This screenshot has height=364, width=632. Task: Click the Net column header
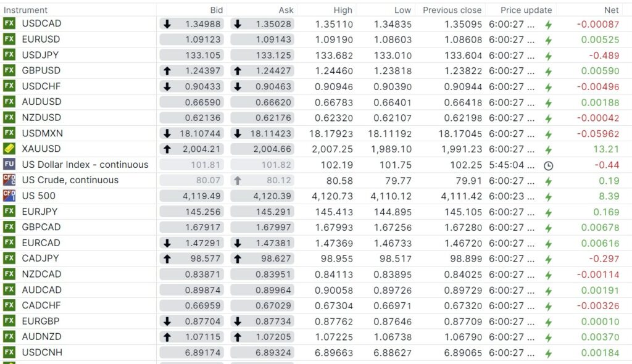(611, 10)
